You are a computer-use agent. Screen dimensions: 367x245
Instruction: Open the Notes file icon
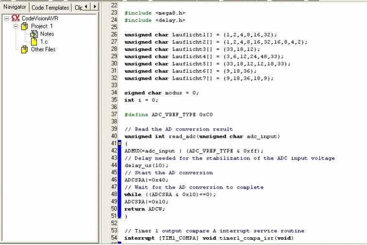(34, 34)
